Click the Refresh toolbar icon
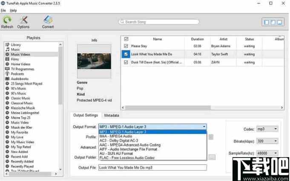The height and width of the screenshot is (181, 290). click(x=7, y=20)
